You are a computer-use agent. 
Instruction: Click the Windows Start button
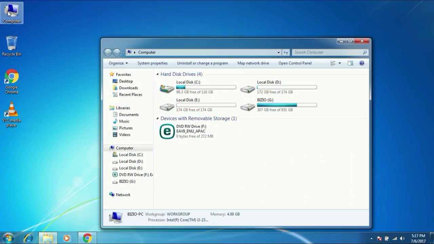(x=8, y=238)
